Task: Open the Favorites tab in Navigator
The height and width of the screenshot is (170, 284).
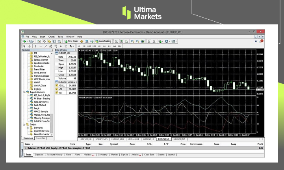Action: coord(41,138)
